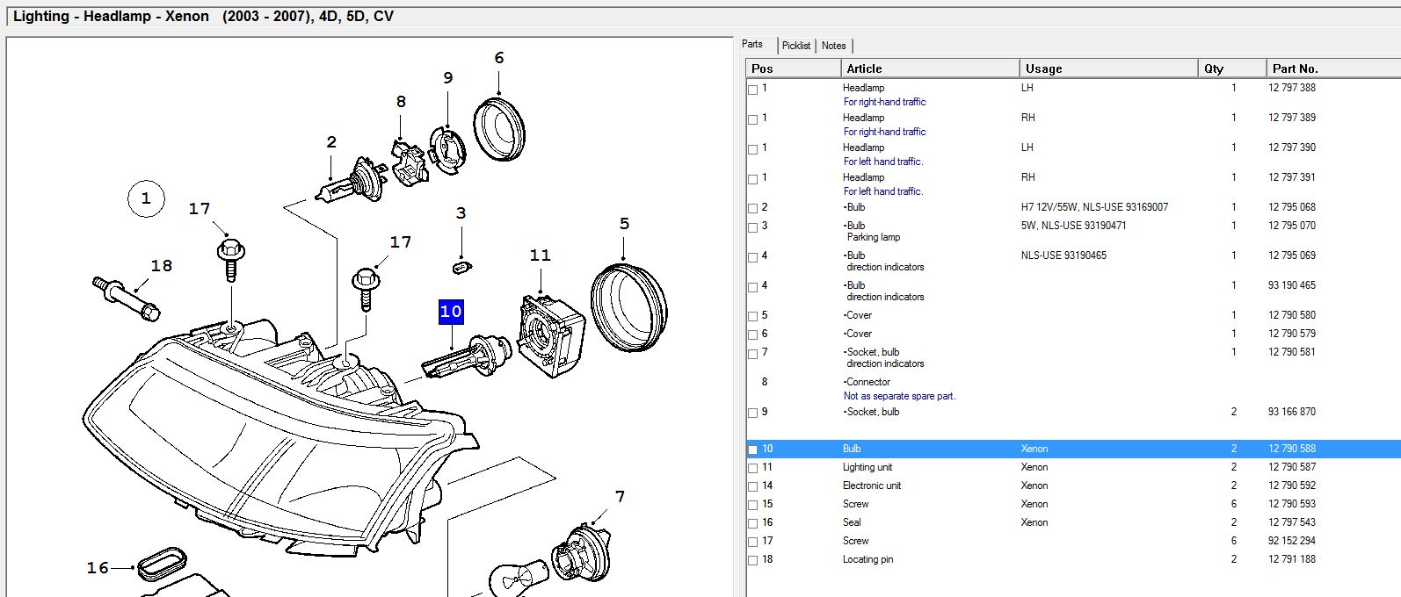The height and width of the screenshot is (597, 1401).
Task: Open the Notes tab
Action: [x=833, y=46]
